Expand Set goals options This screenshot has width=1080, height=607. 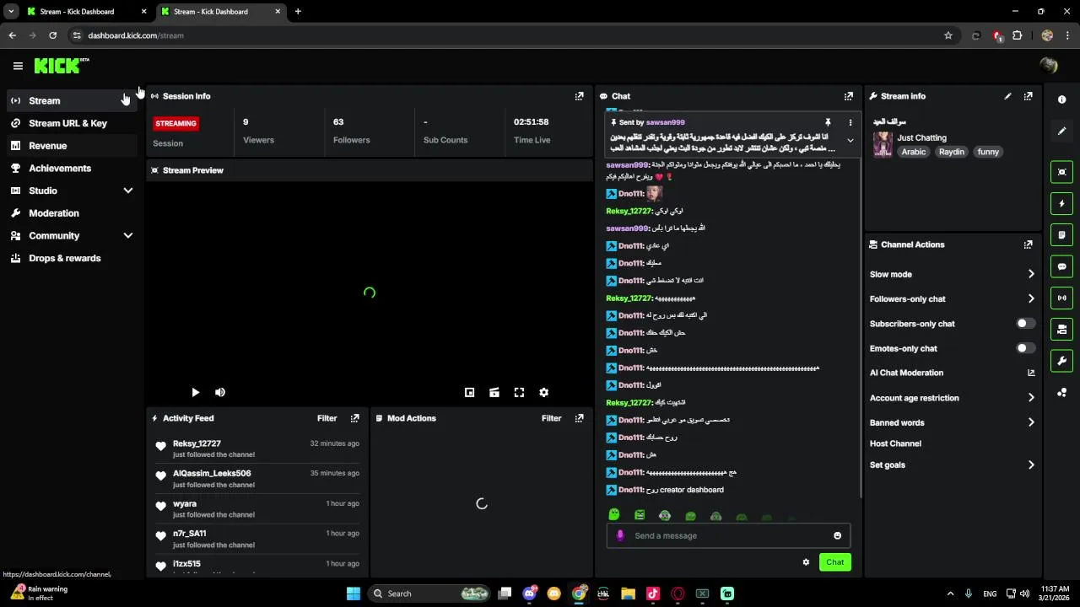tap(1031, 465)
